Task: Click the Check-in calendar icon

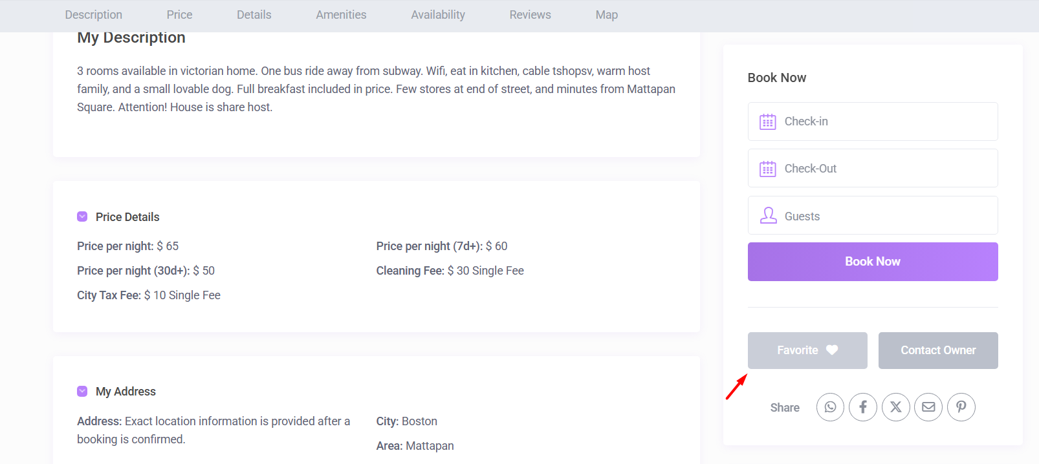Action: click(x=768, y=121)
